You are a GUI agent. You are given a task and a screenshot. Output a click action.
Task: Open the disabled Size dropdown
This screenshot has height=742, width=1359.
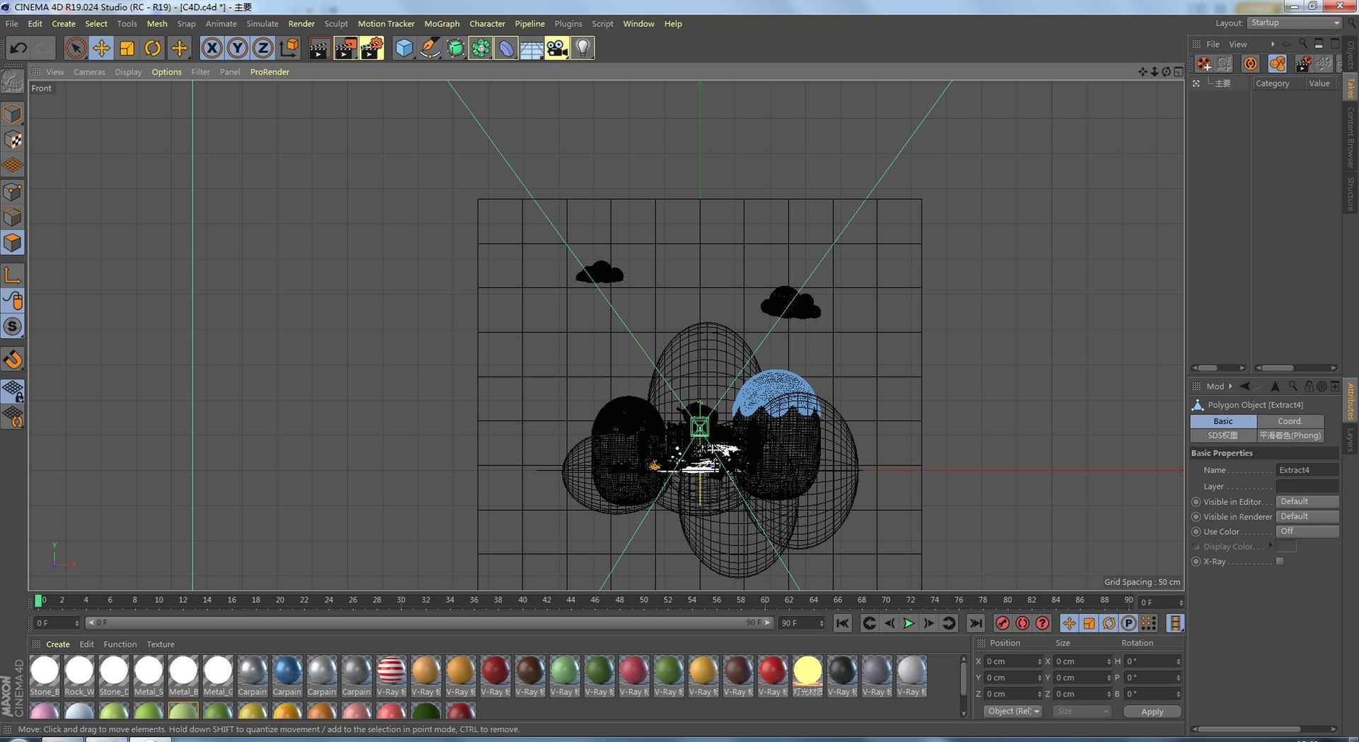tap(1081, 711)
